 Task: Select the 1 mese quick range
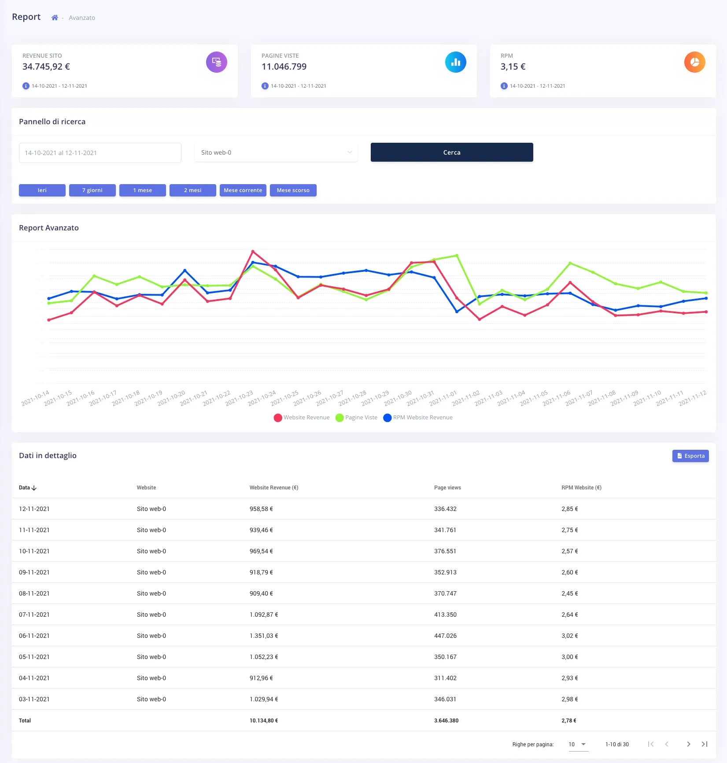143,190
